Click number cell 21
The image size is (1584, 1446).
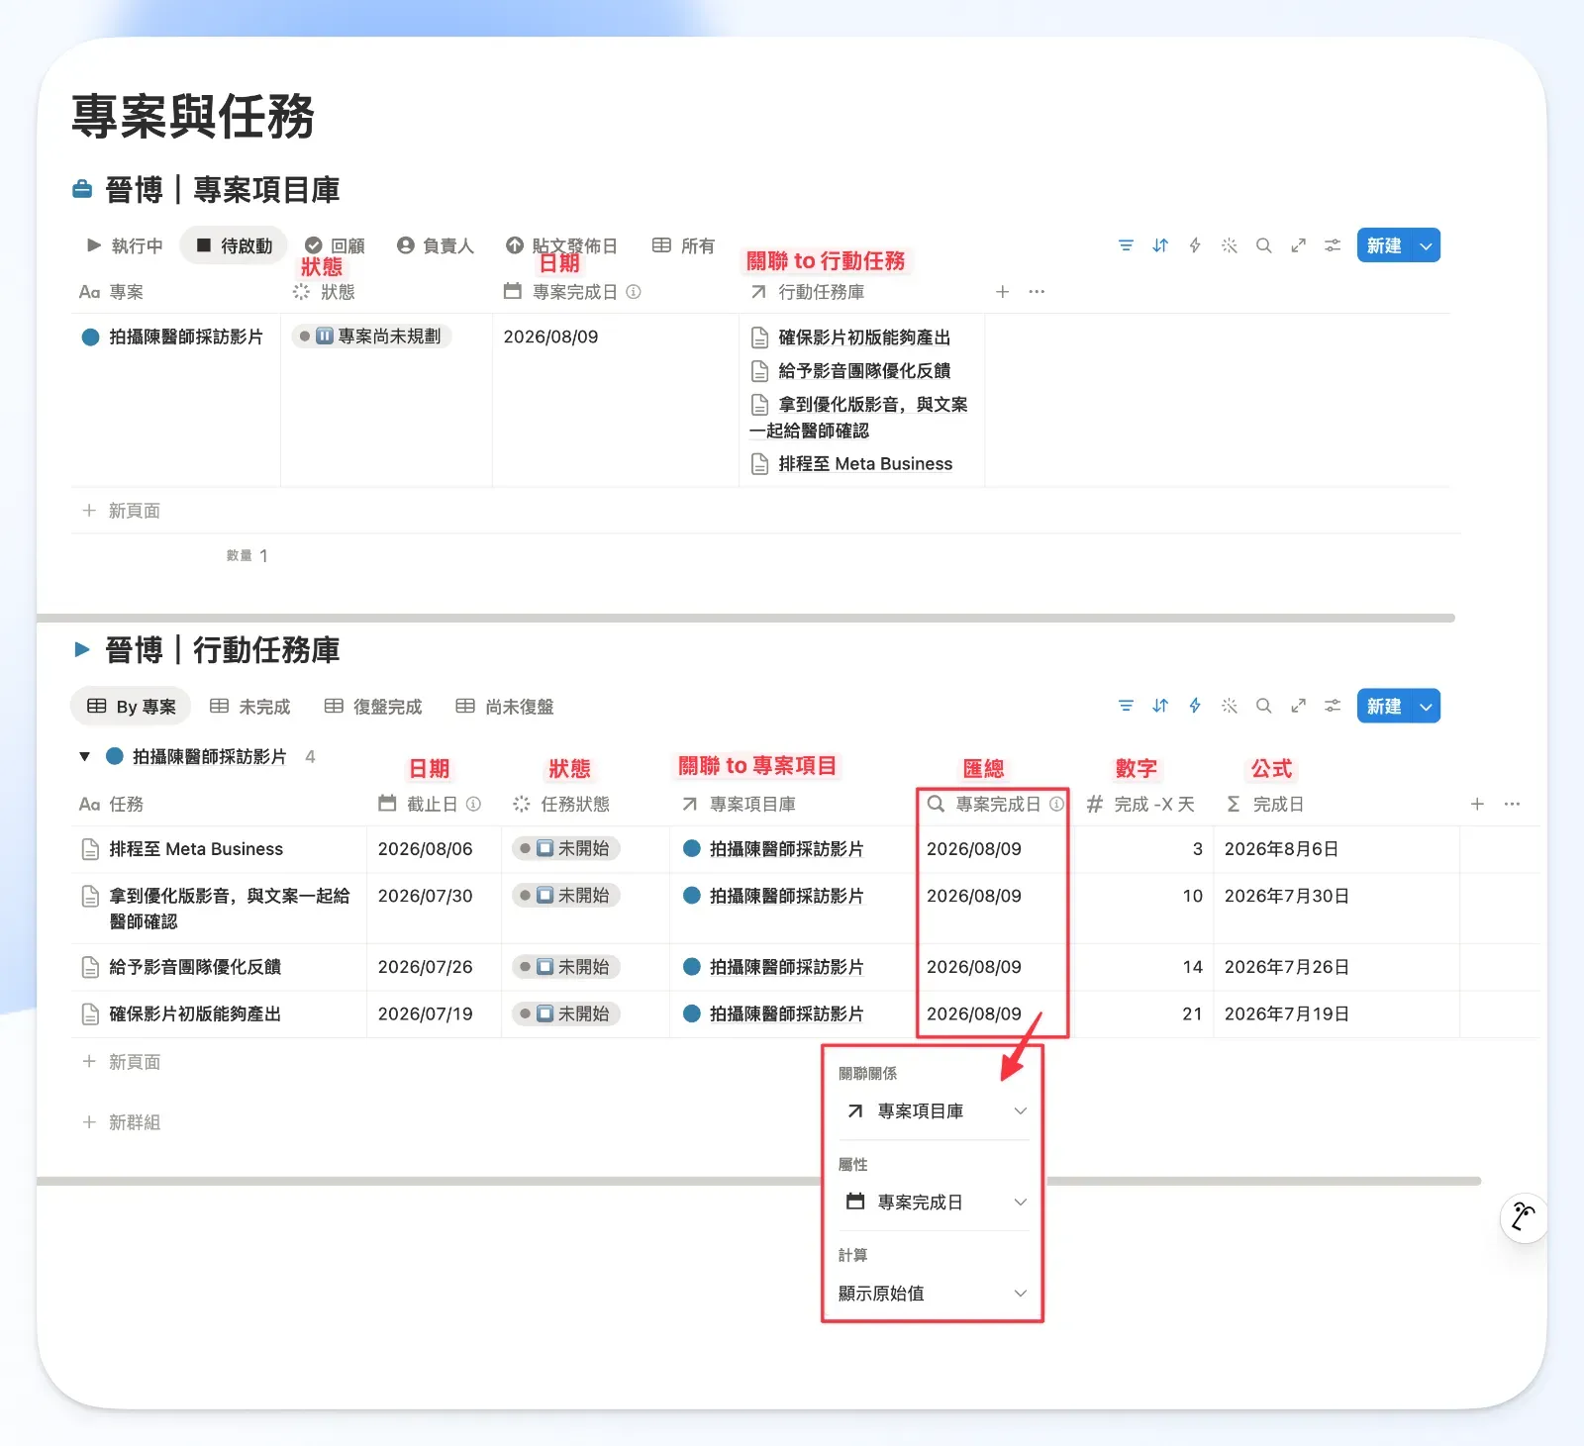pos(1192,1014)
